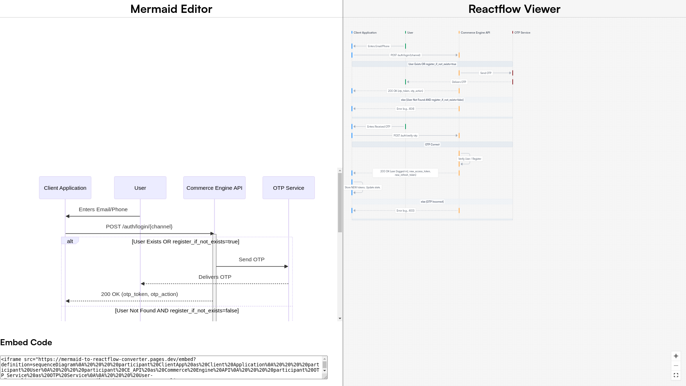Select the User node in Reactflow Viewer
686x386 pixels.
(x=409, y=33)
